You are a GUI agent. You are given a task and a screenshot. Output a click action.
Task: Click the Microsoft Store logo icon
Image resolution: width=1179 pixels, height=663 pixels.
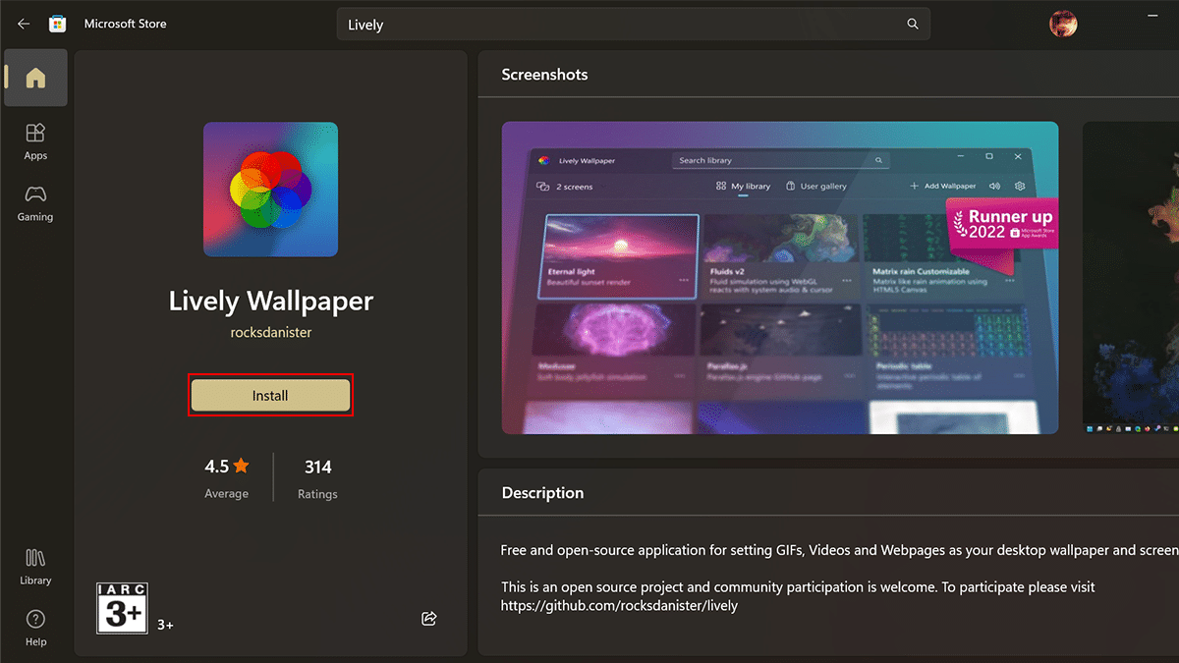point(58,25)
